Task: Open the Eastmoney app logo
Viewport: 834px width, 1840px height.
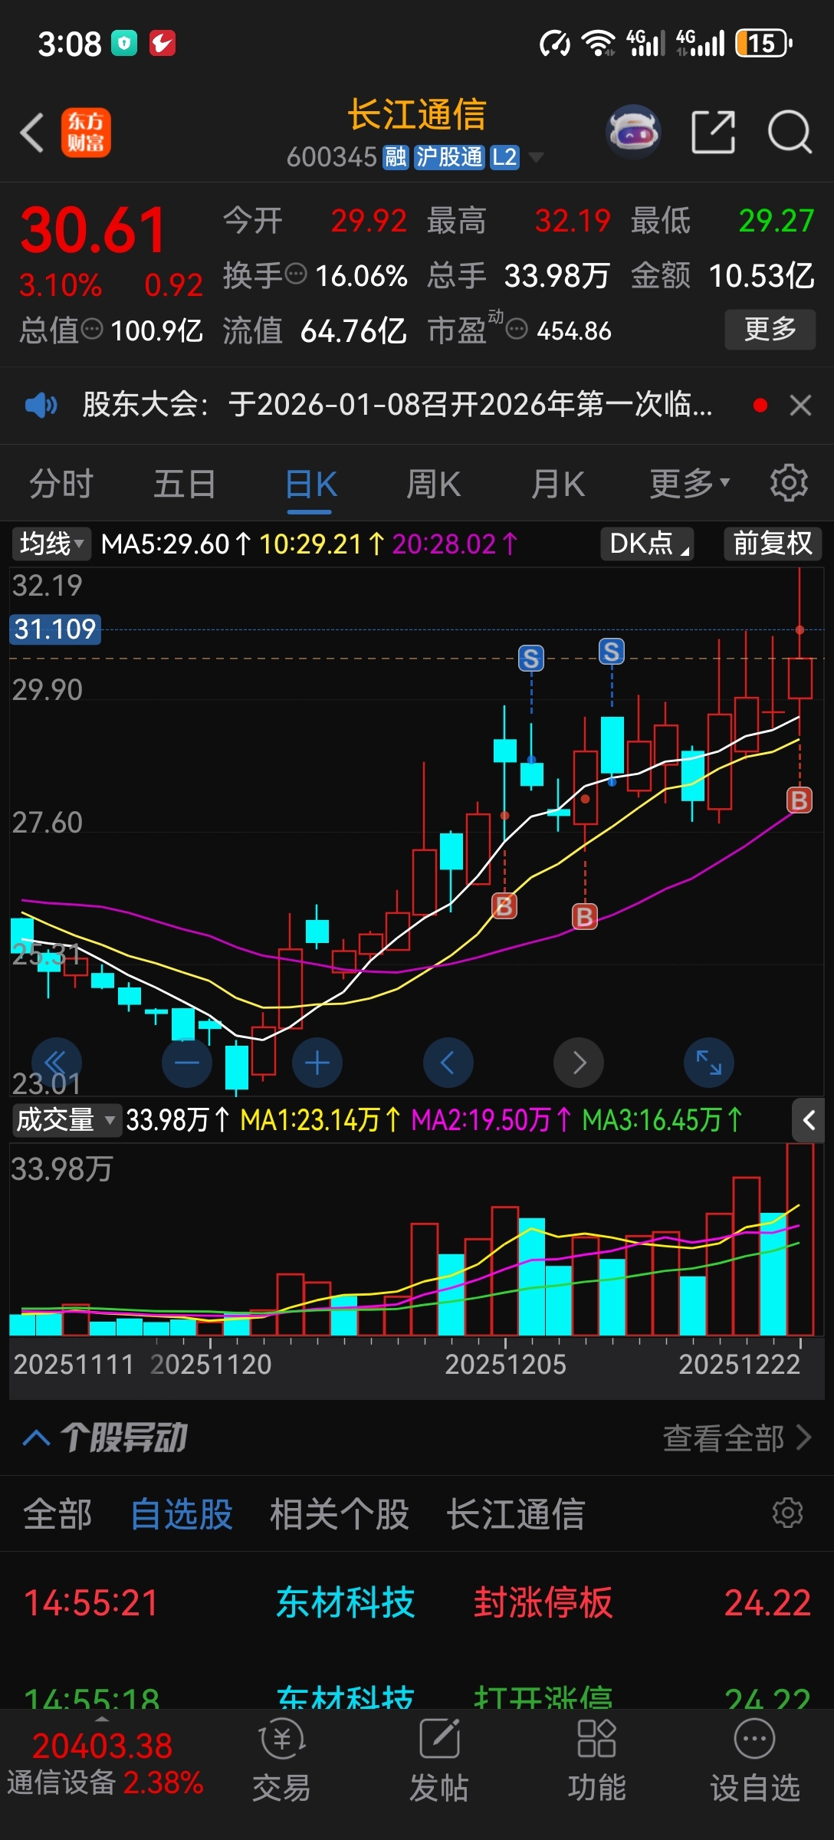Action: click(x=86, y=133)
